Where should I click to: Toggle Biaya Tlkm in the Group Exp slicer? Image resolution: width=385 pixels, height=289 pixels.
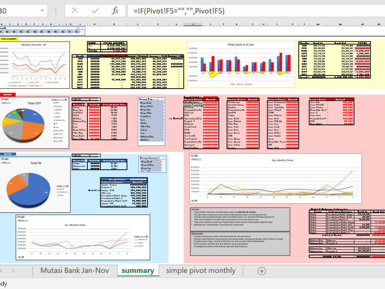(151, 113)
